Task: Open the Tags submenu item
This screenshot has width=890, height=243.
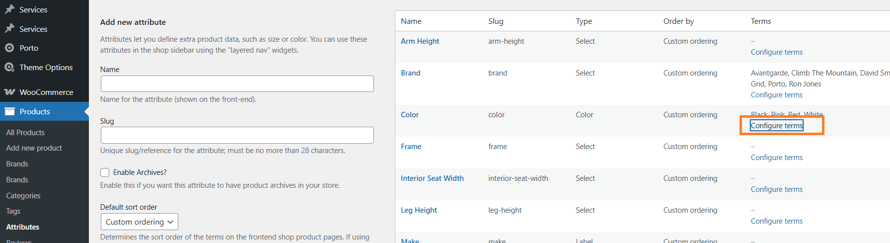Action: point(13,211)
